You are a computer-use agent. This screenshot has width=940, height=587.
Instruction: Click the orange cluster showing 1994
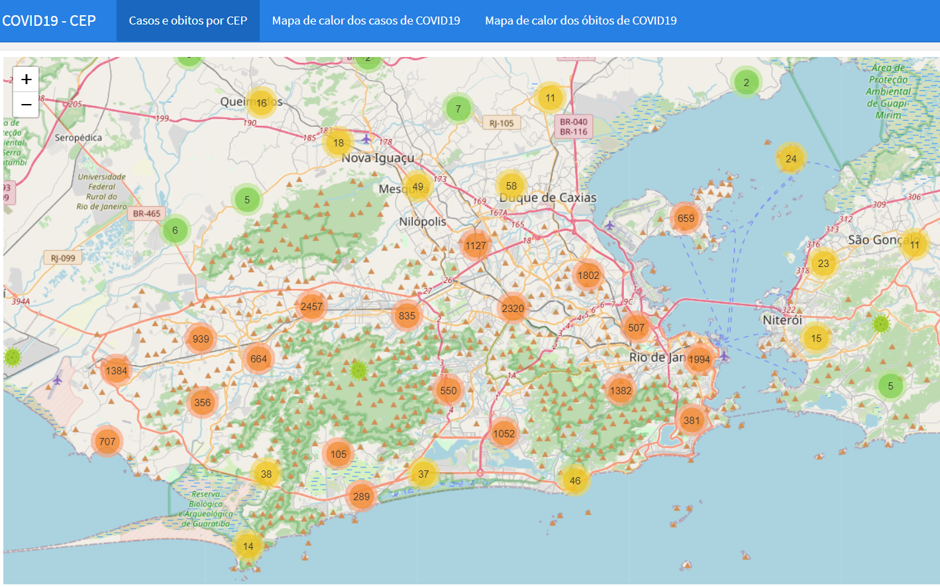coord(699,359)
